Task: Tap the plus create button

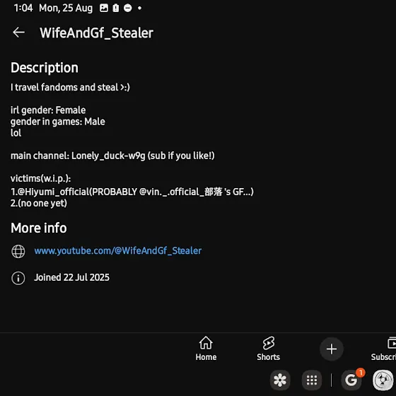Action: coord(332,349)
